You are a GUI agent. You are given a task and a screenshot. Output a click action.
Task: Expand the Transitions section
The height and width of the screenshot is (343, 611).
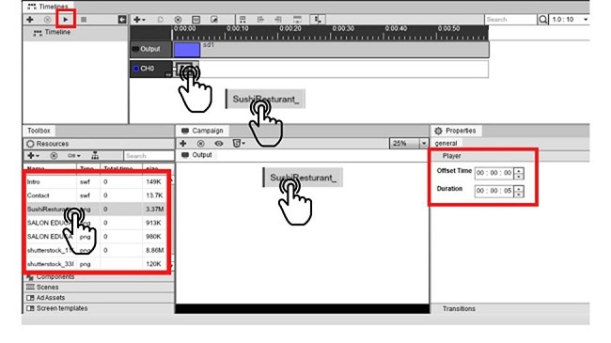tap(509, 308)
